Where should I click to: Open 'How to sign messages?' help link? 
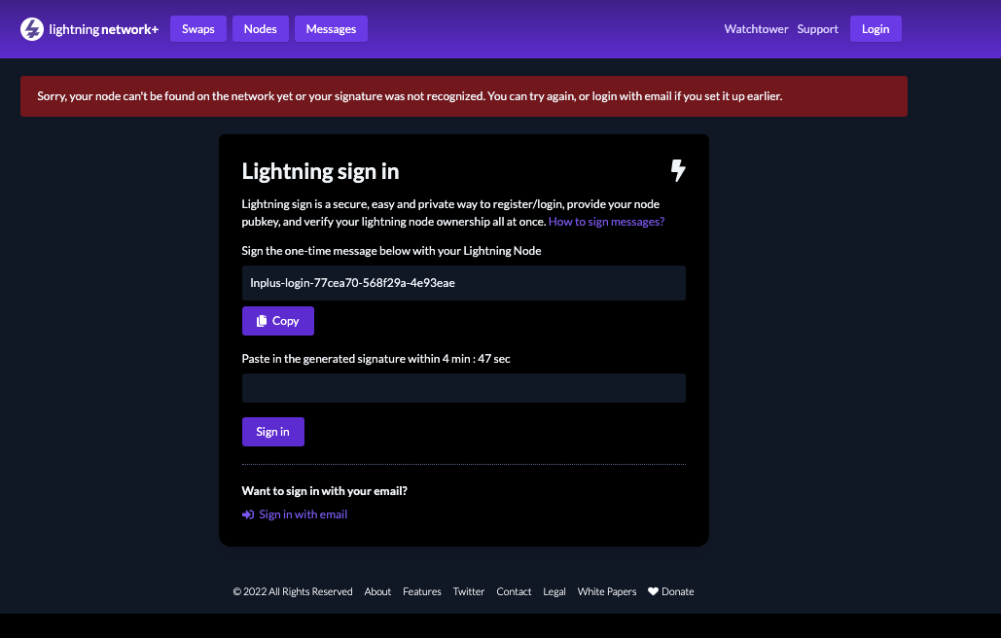point(606,222)
